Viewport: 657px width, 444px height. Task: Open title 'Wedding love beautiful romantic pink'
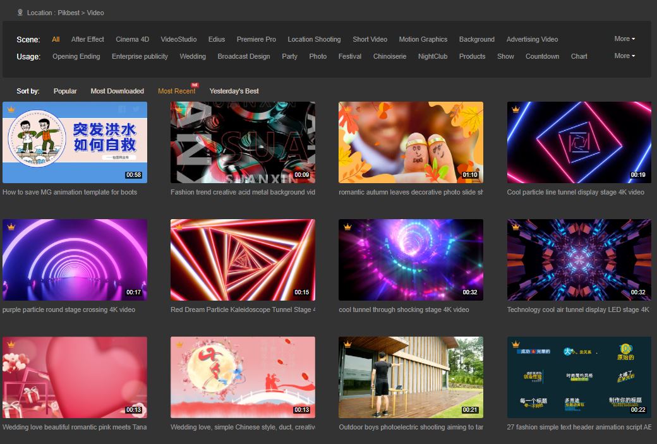75,427
